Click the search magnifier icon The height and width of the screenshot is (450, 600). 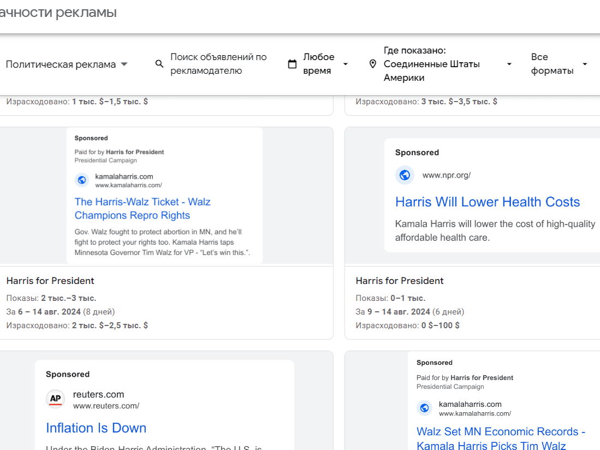coord(159,63)
